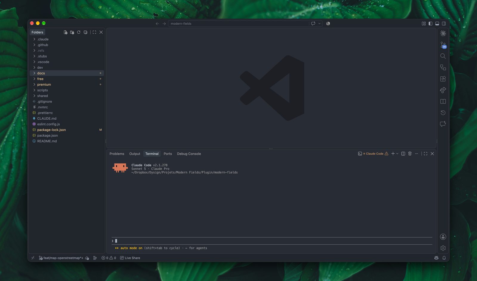
Task: Open the Live Share activity bar icon
Action: point(443,90)
